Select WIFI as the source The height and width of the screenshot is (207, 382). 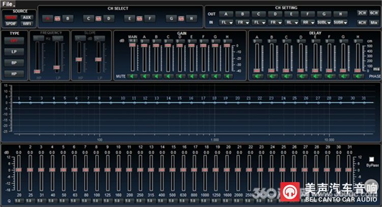[x=27, y=23]
